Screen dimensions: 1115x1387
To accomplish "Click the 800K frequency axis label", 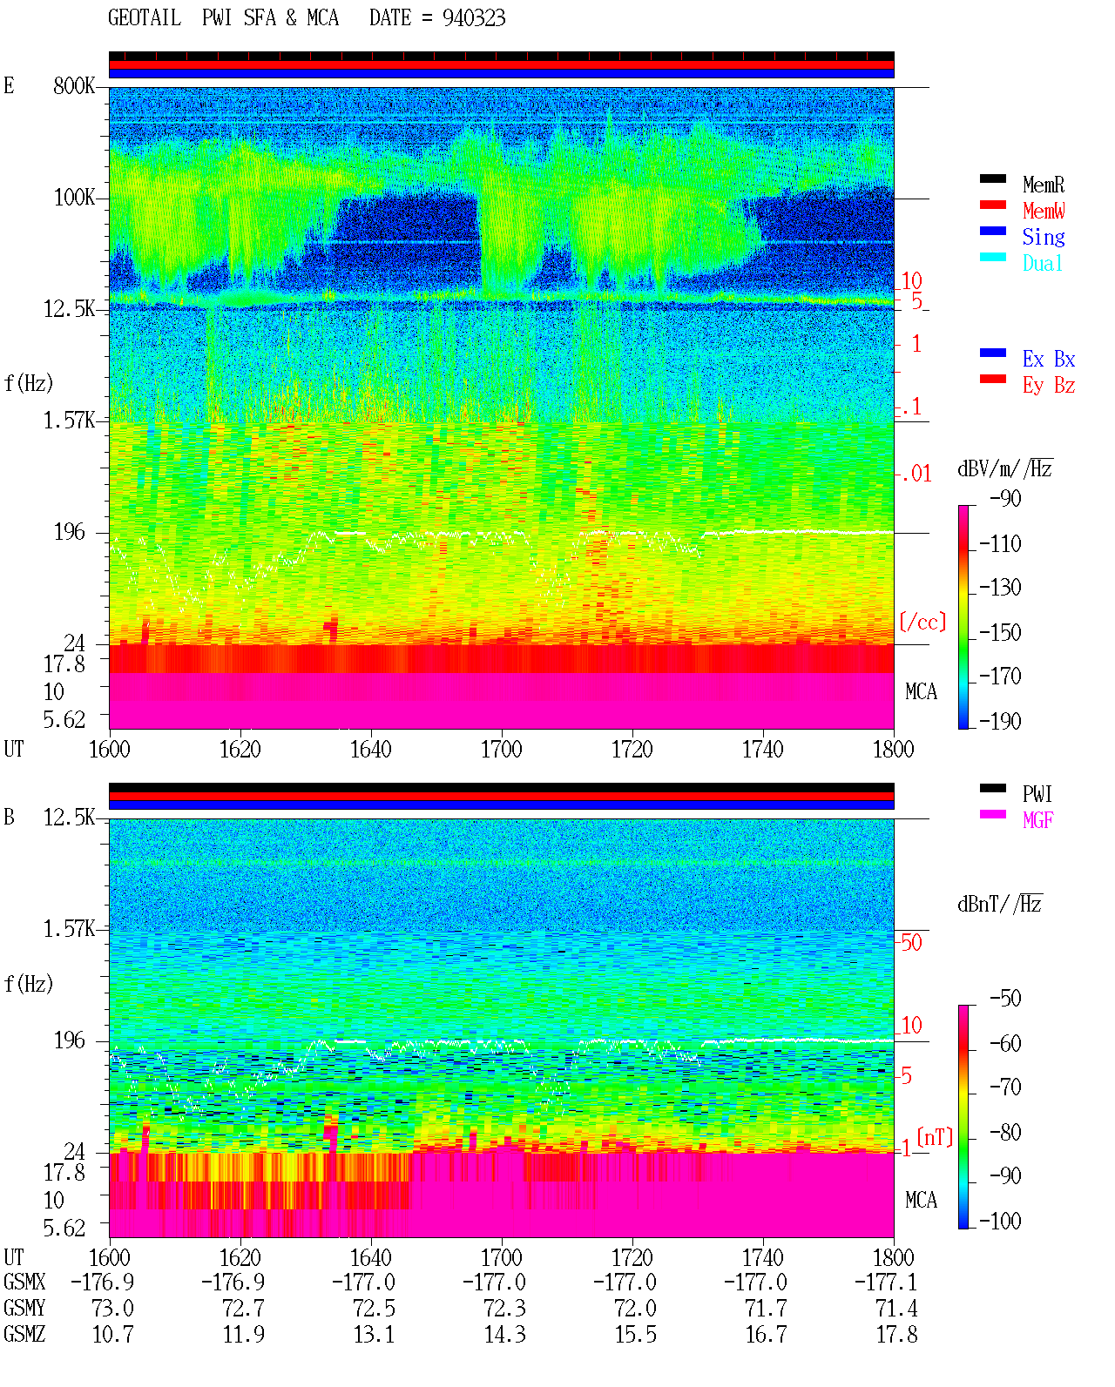I will (74, 86).
